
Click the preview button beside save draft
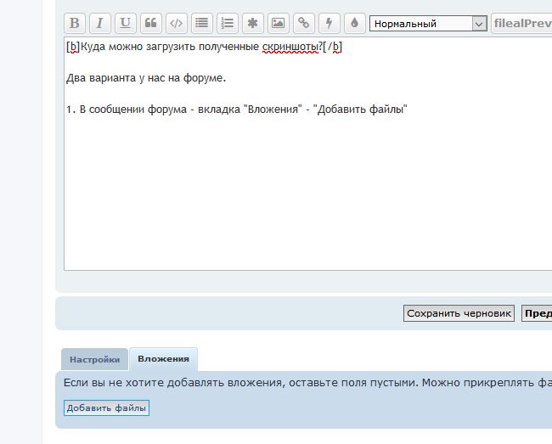(x=537, y=313)
